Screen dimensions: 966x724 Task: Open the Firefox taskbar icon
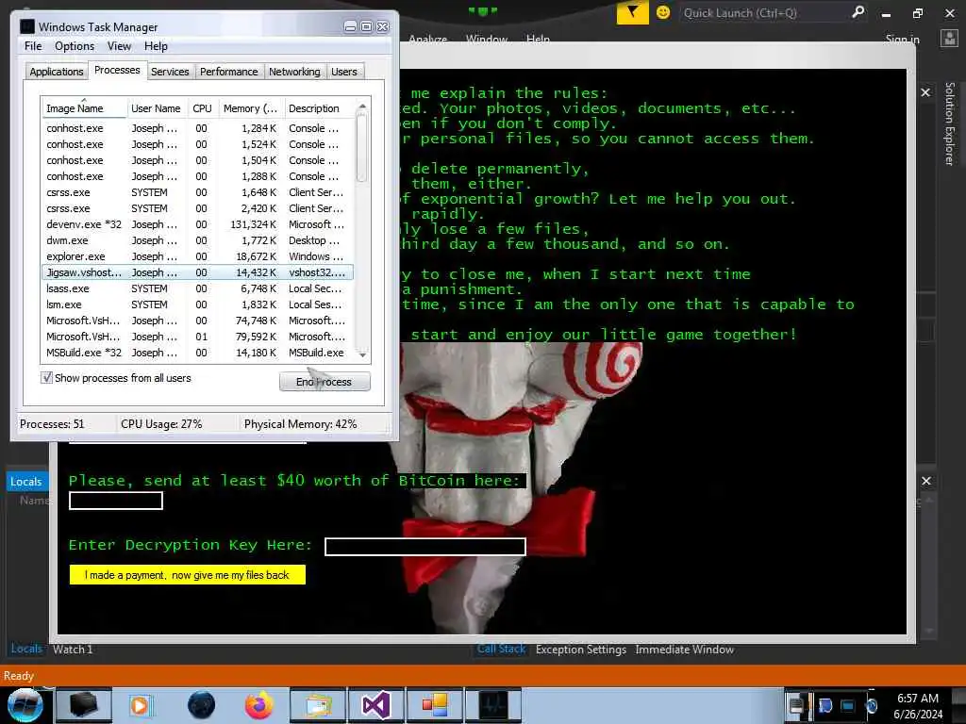tap(258, 705)
